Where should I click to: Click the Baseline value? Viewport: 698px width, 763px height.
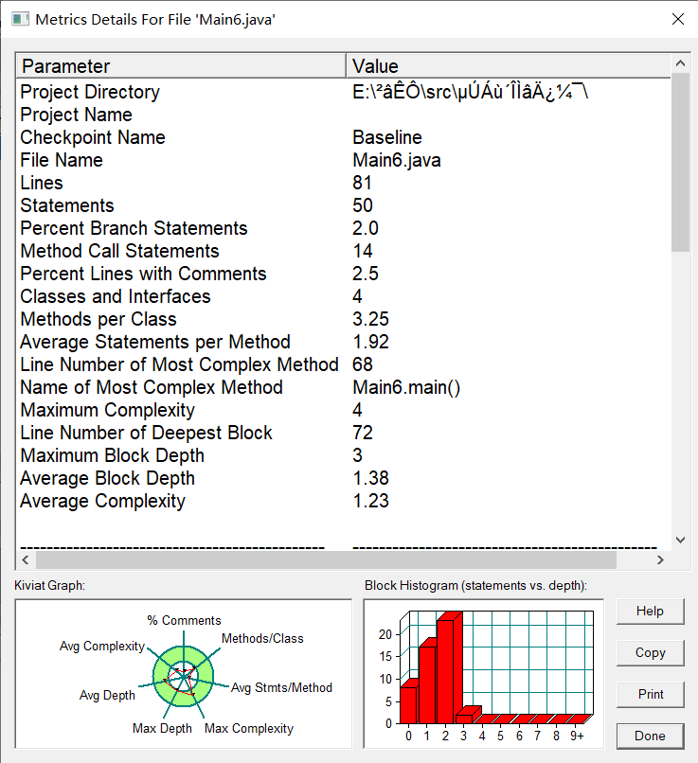click(x=387, y=137)
